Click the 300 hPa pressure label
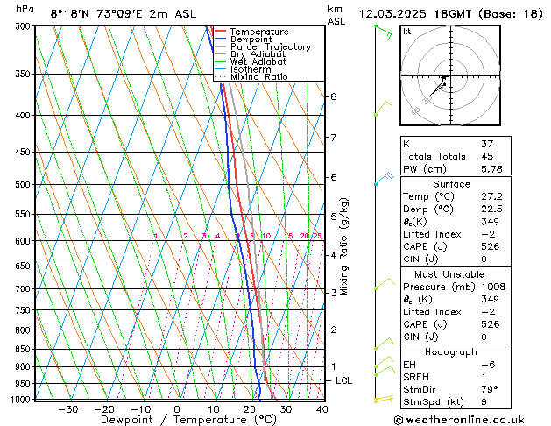Screen dimensions: 551x426 point(25,26)
